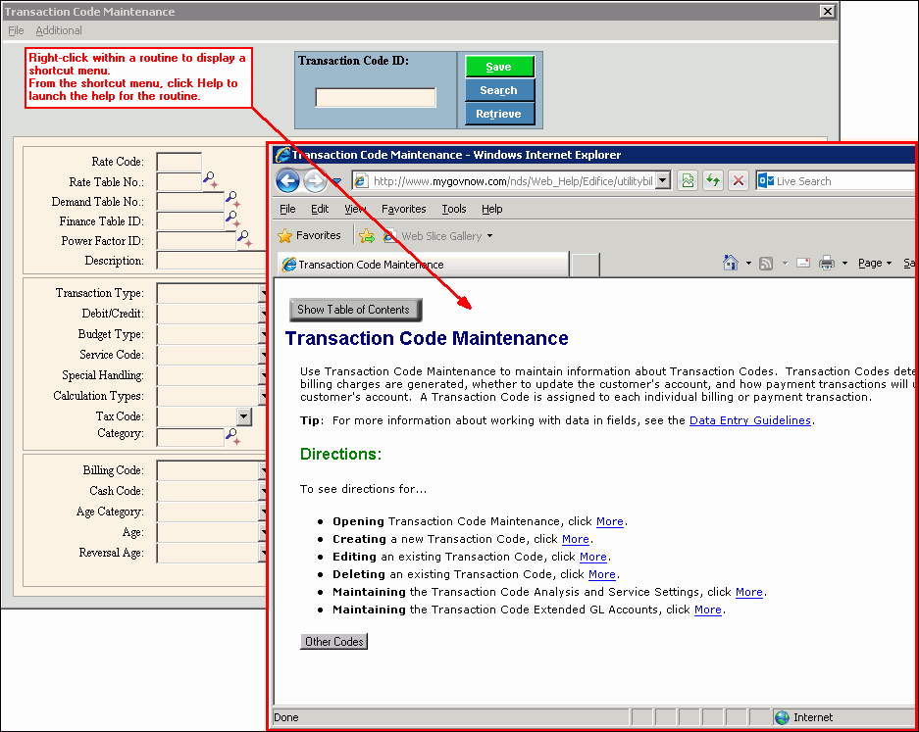Image resolution: width=919 pixels, height=732 pixels.
Task: Click the Transaction Code ID input field
Action: point(376,97)
